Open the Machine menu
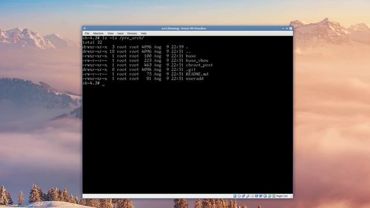 click(98, 34)
